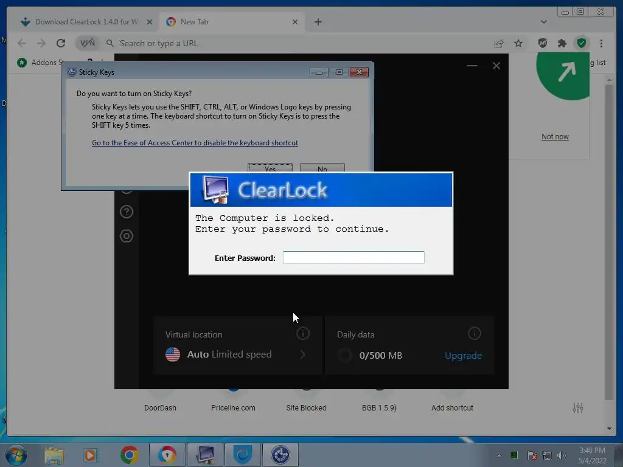Go forward with browser forward arrow
This screenshot has width=623, height=467.
pos(41,43)
